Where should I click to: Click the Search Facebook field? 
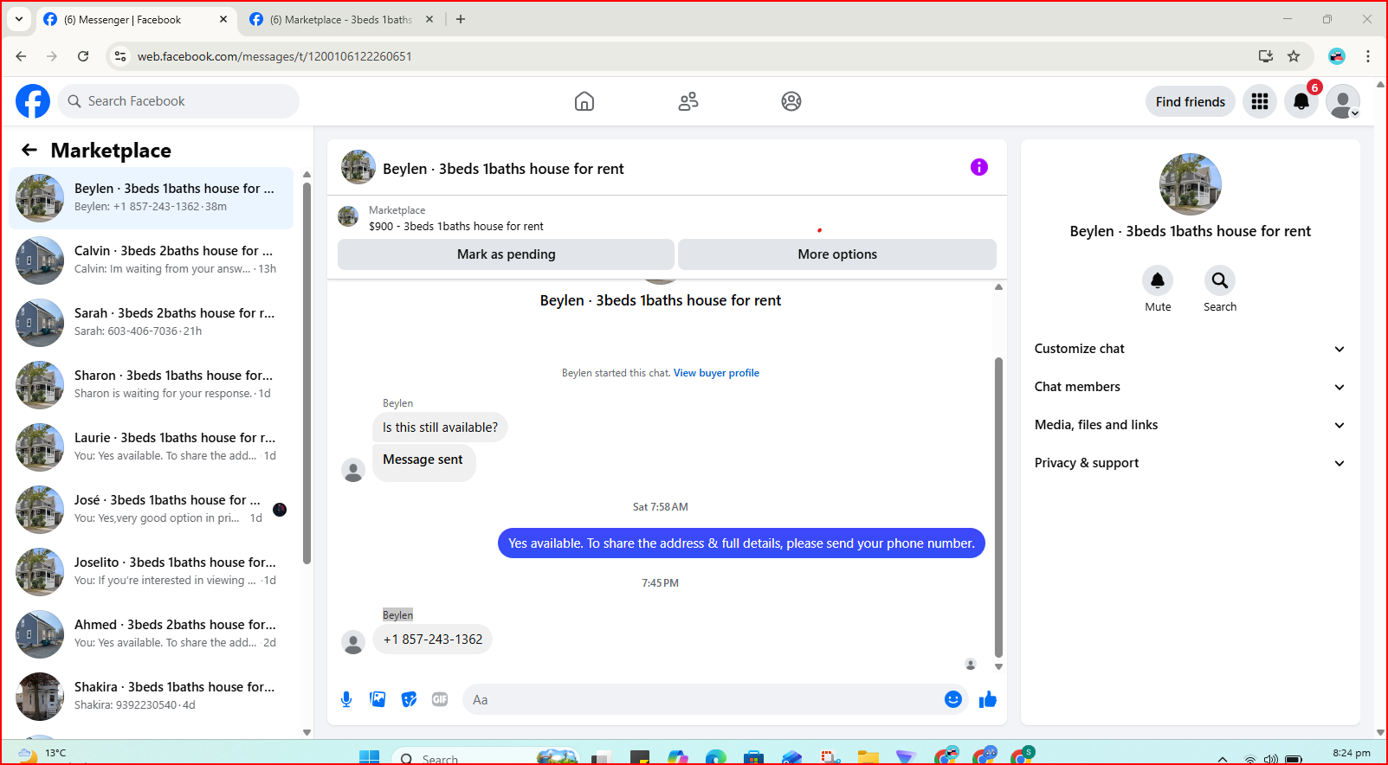[x=179, y=101]
